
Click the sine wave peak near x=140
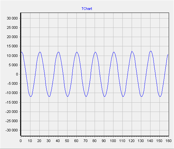[x=151, y=51]
